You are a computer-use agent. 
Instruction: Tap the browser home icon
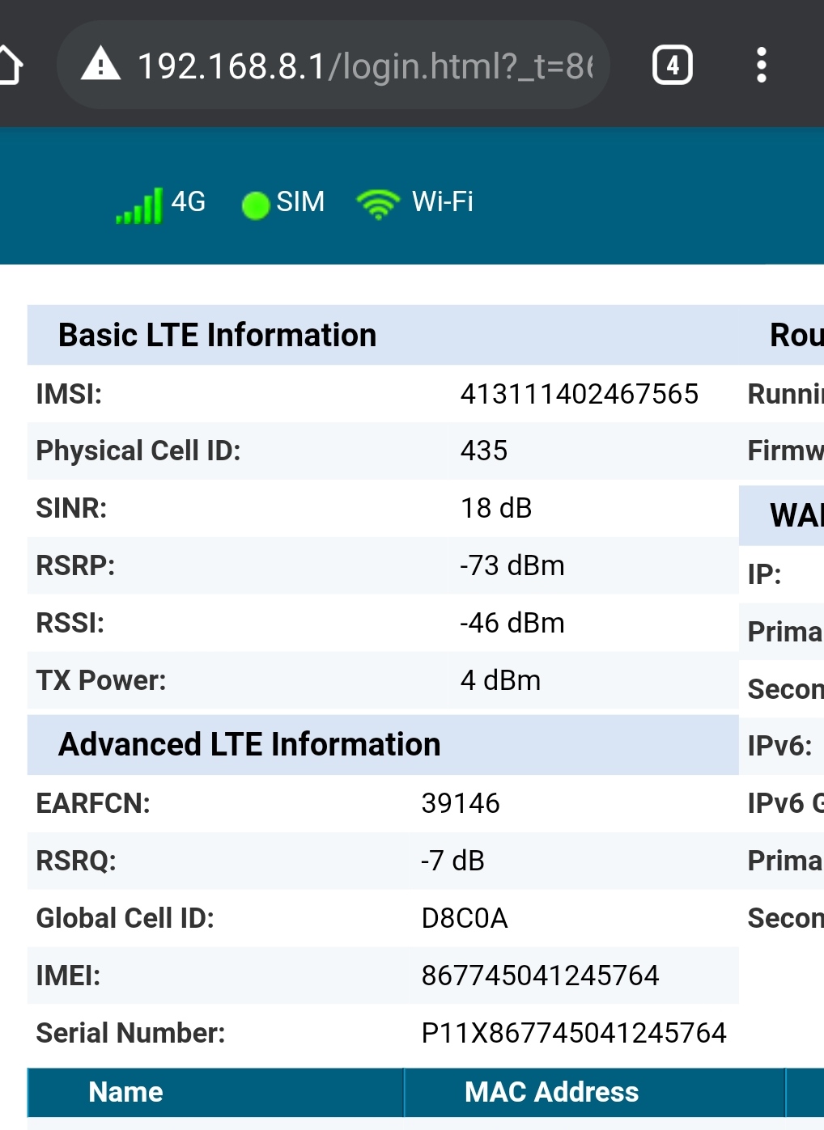point(10,66)
